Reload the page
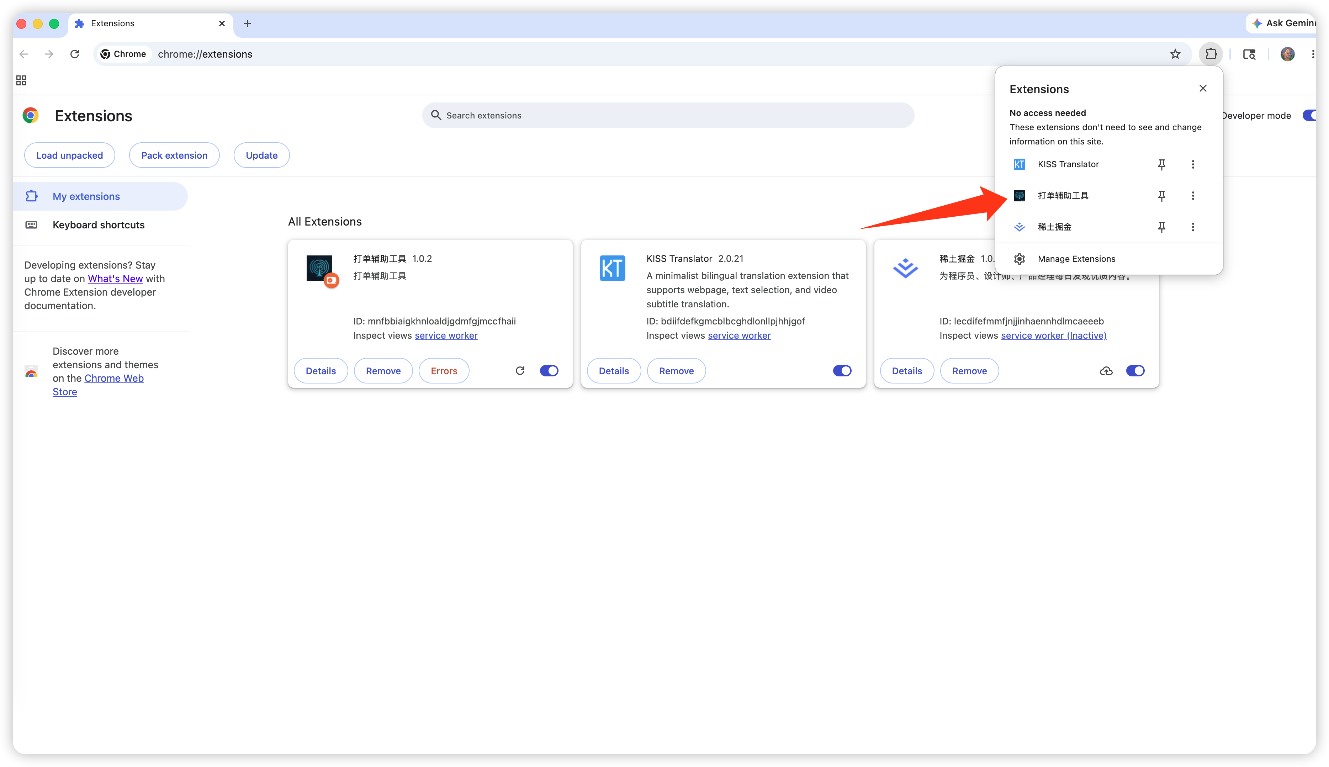This screenshot has height=767, width=1329. [x=75, y=54]
